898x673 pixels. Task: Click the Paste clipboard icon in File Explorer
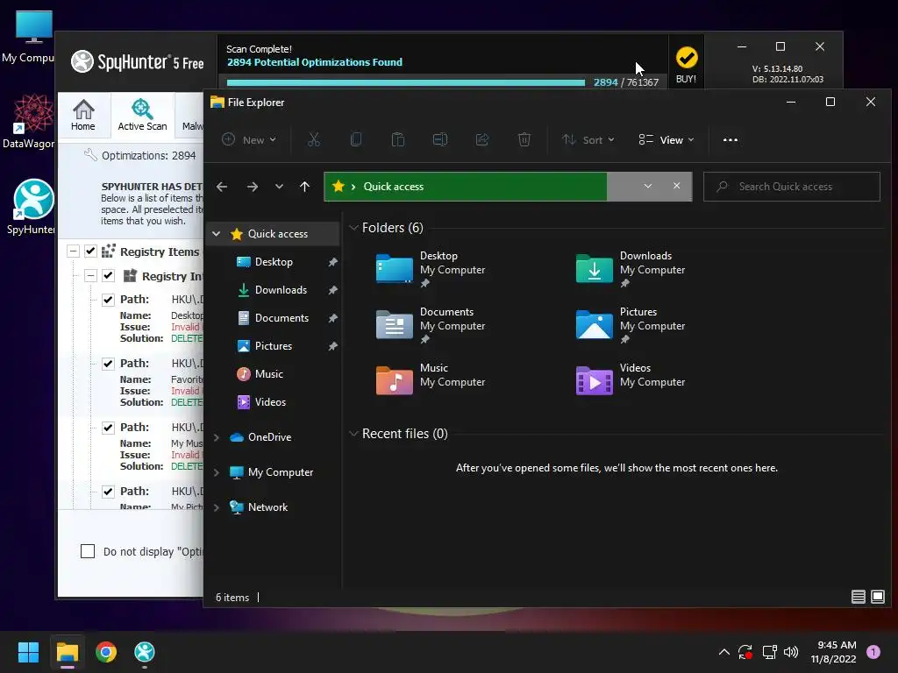(x=398, y=139)
